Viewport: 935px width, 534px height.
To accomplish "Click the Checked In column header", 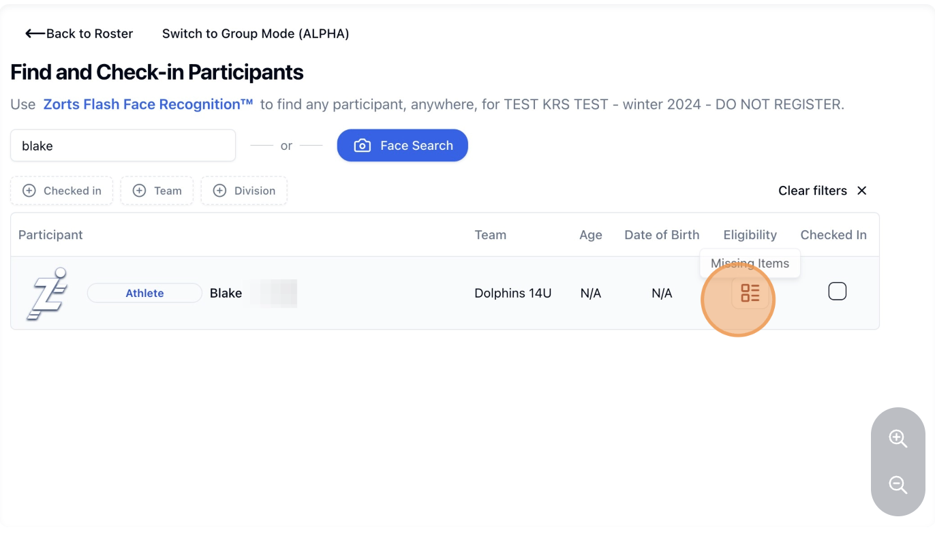I will [833, 235].
